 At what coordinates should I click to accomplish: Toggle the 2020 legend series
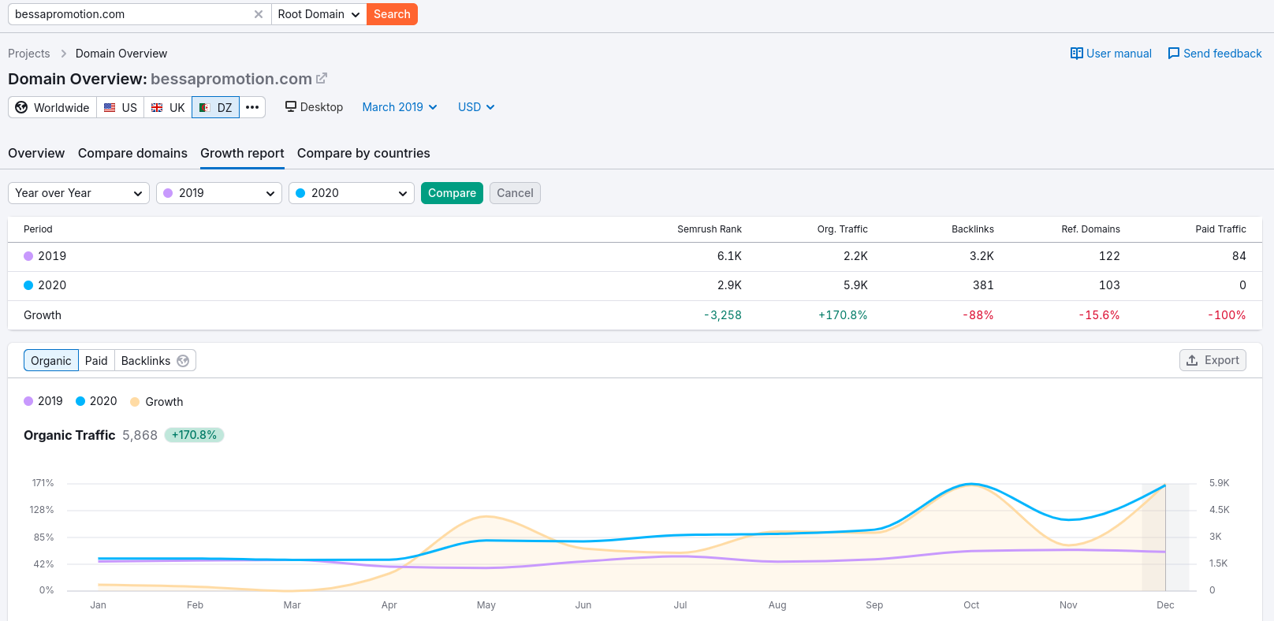96,401
